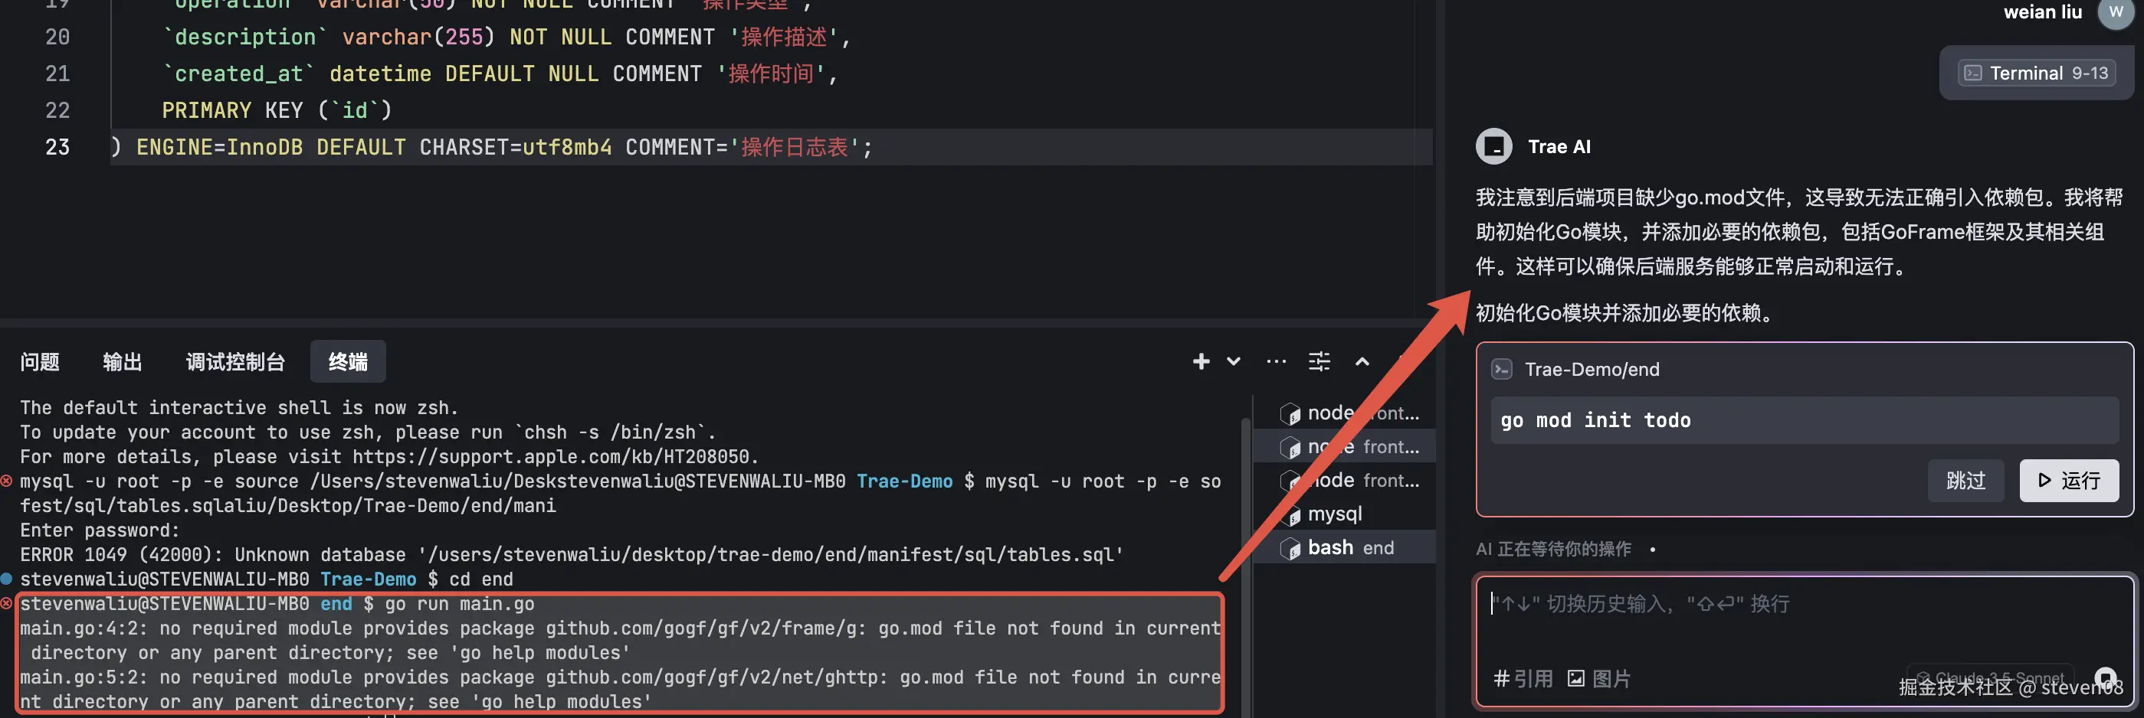Click the terminal icon beside Trae-Demo/end
This screenshot has width=2144, height=718.
[1501, 369]
